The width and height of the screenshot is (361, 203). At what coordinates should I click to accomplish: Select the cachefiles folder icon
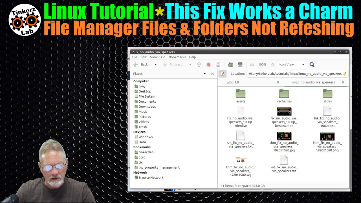284,94
